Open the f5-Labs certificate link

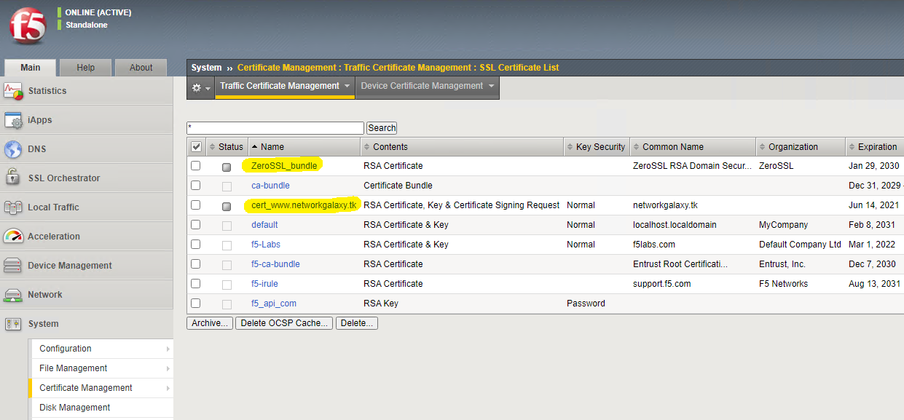266,245
